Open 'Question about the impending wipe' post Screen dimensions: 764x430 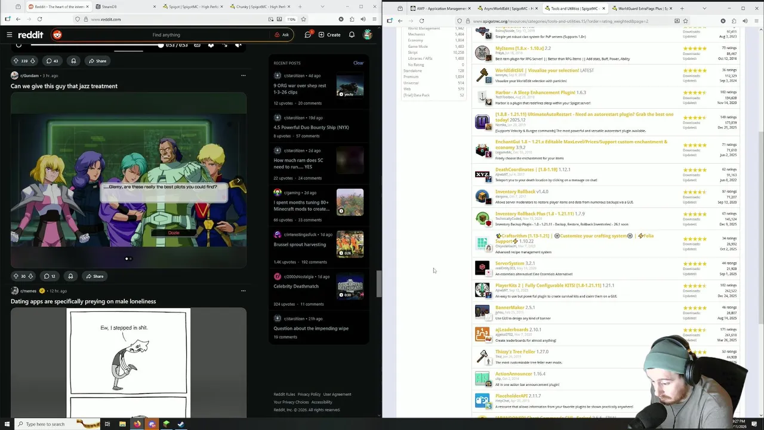[x=311, y=328]
